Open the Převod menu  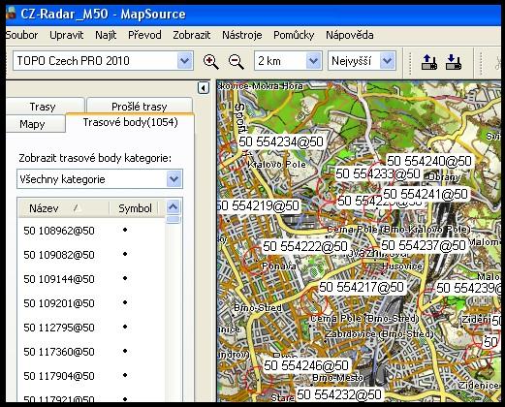144,35
